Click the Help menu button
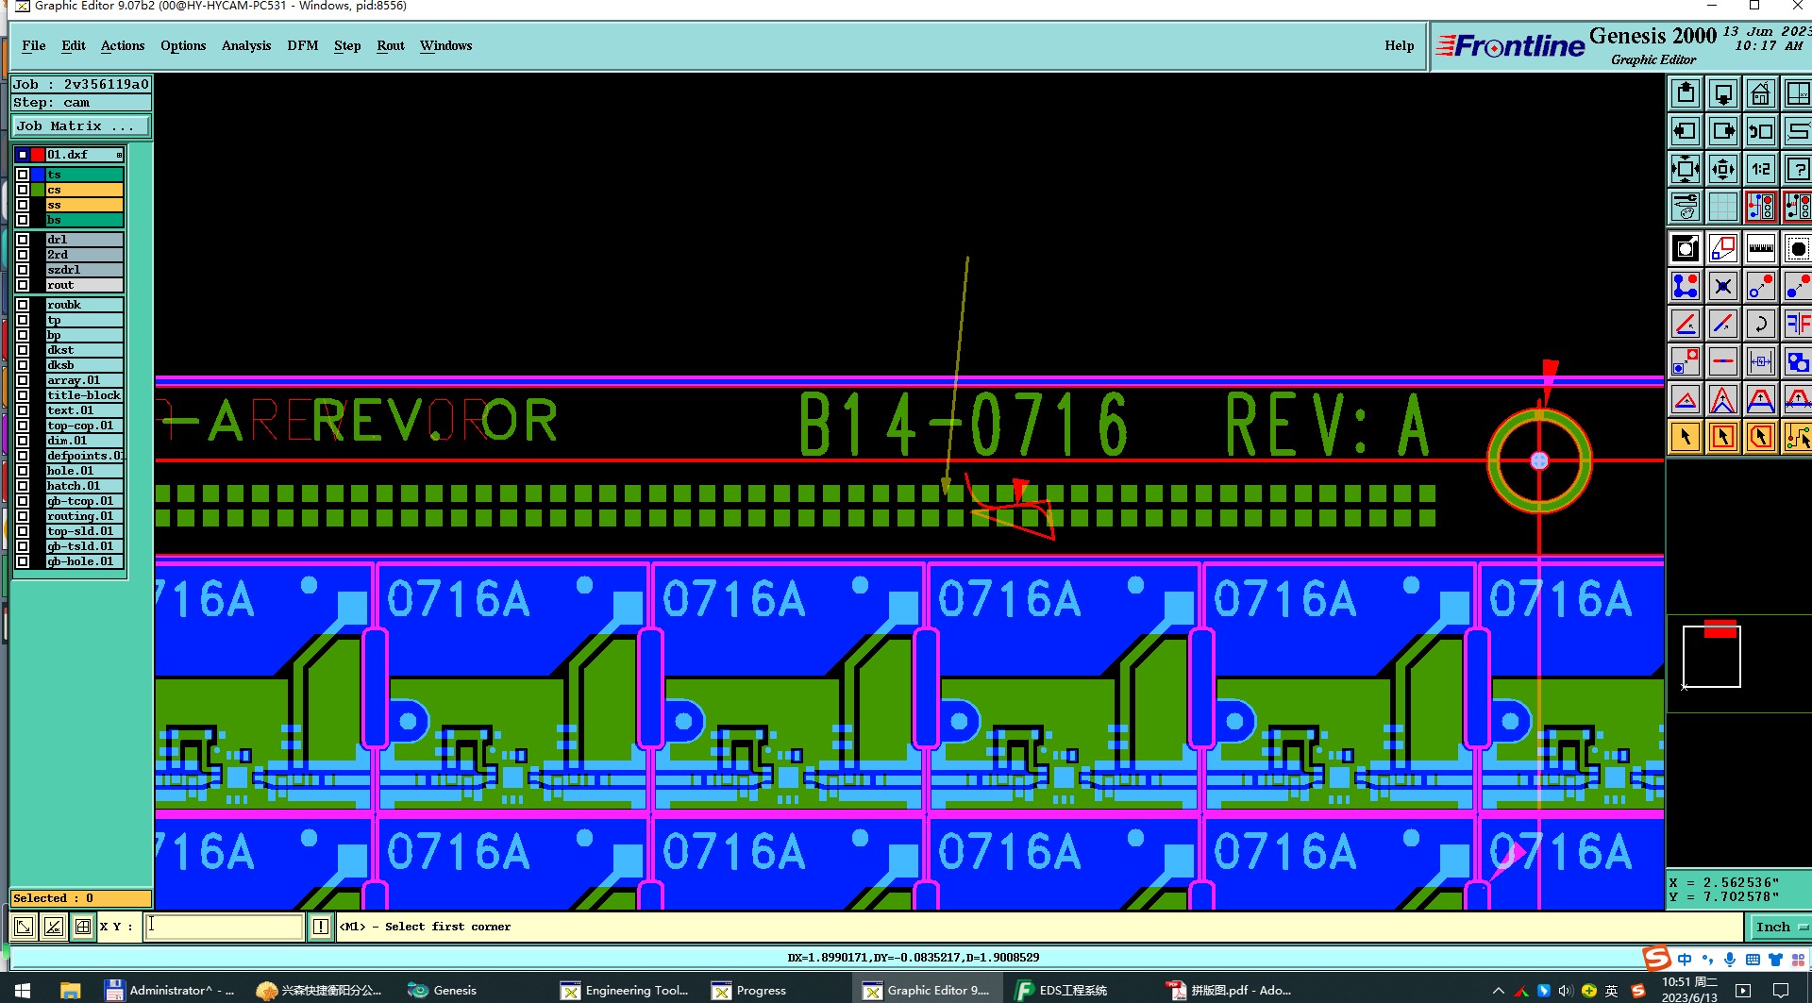The width and height of the screenshot is (1812, 1003). [1400, 45]
